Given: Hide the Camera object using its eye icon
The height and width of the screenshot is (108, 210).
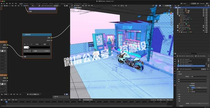Looking at the screenshot, I should (x=205, y=24).
